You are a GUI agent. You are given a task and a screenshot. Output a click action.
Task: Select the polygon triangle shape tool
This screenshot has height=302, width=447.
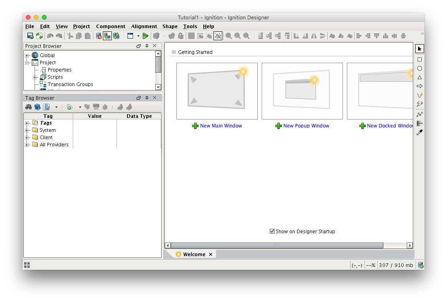(420, 77)
